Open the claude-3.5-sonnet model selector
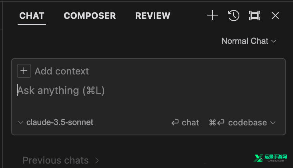This screenshot has width=293, height=168. (x=59, y=122)
